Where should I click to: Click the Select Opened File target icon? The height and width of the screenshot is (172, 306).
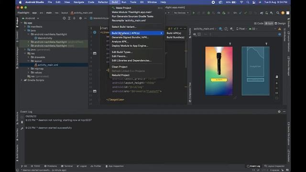coord(64,18)
